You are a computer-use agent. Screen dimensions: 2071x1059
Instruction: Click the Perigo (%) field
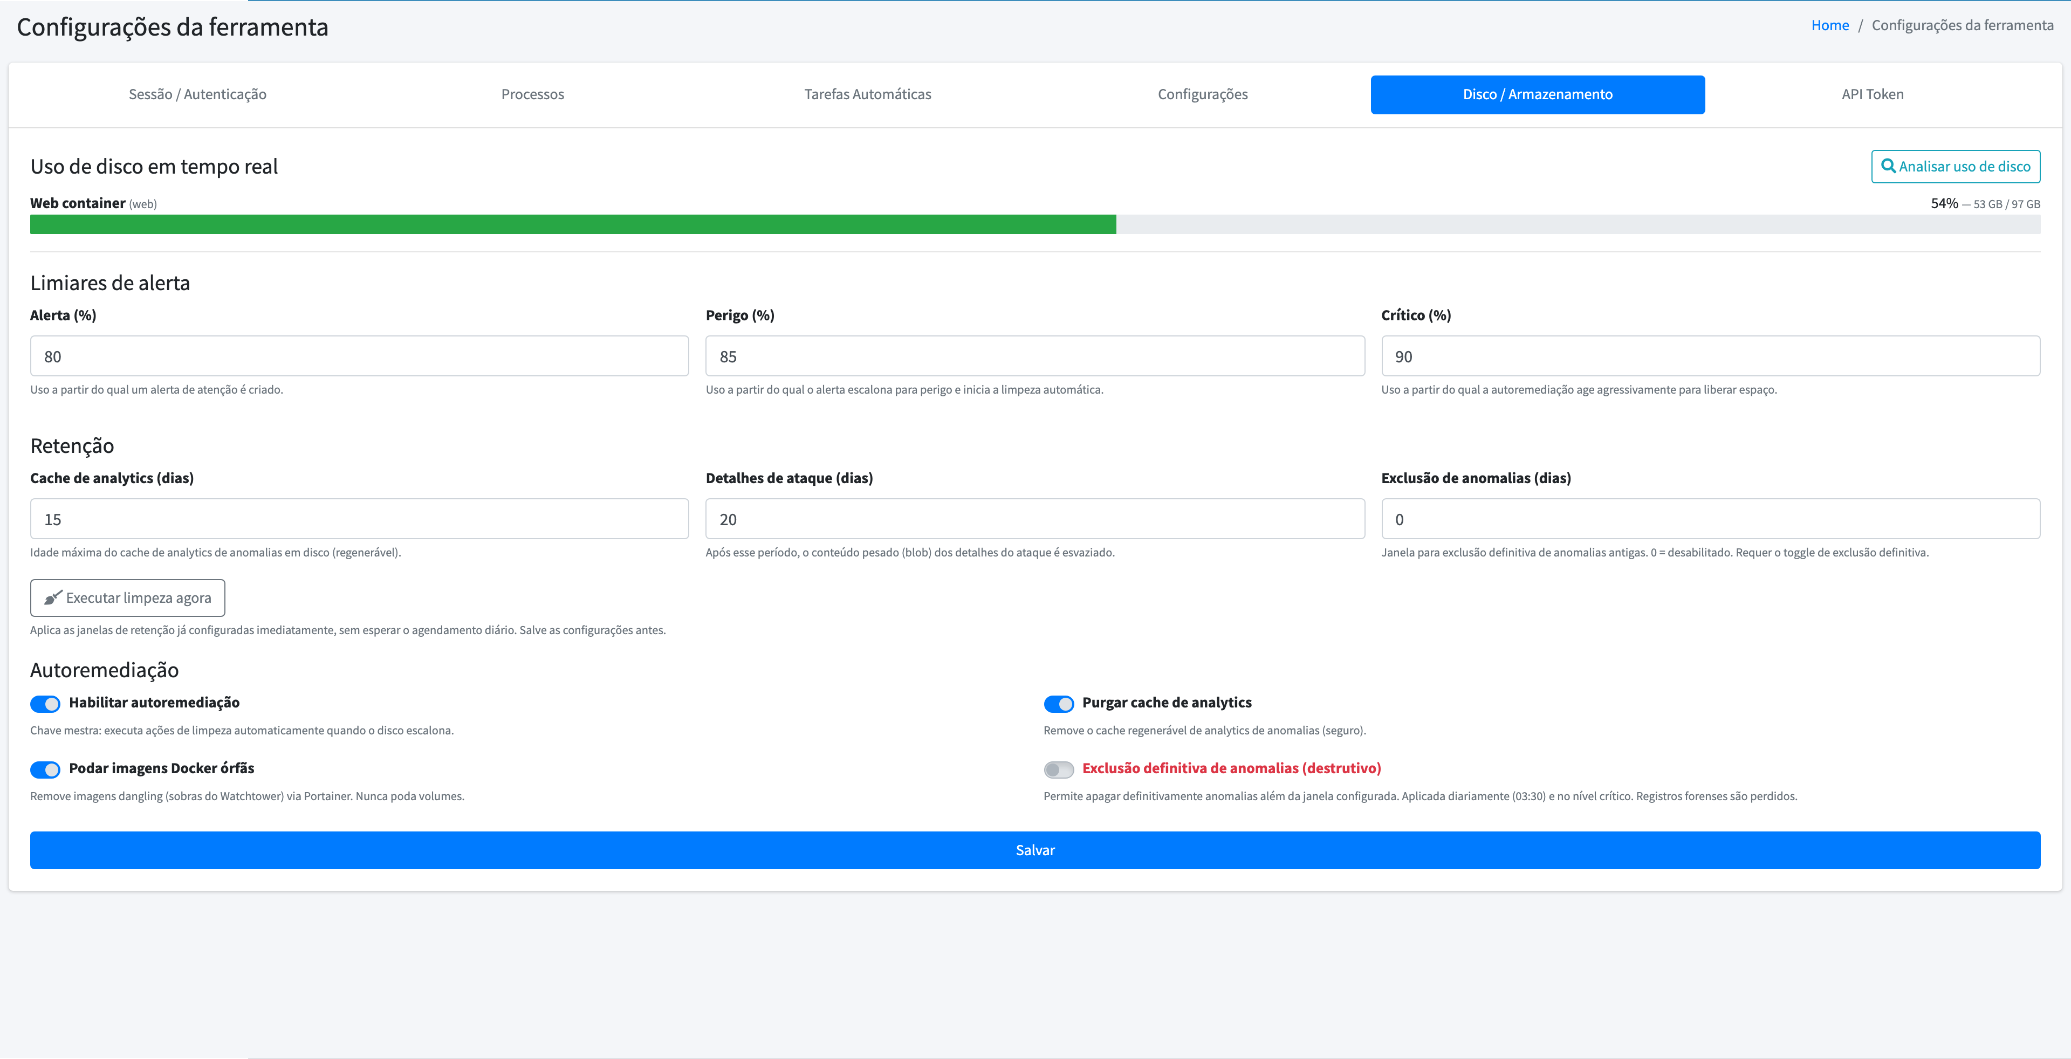point(1035,356)
